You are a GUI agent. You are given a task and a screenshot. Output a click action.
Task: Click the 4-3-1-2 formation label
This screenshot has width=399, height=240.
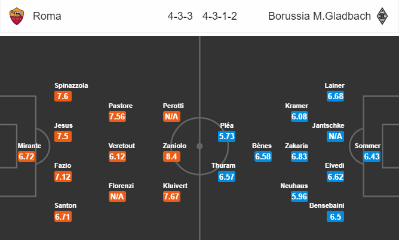(220, 16)
